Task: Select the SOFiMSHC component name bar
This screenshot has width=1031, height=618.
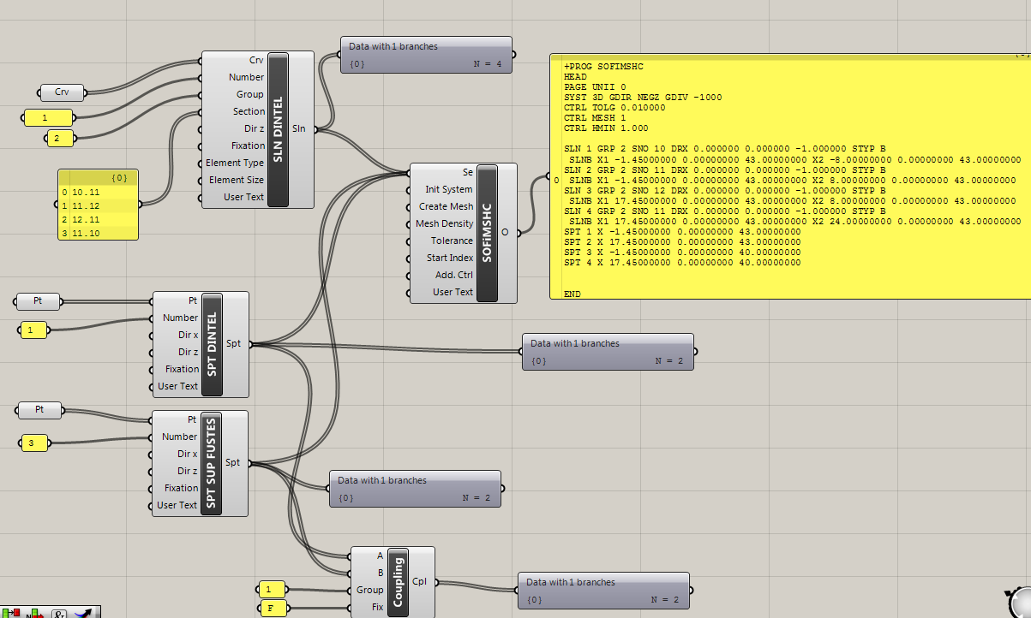Action: point(487,232)
